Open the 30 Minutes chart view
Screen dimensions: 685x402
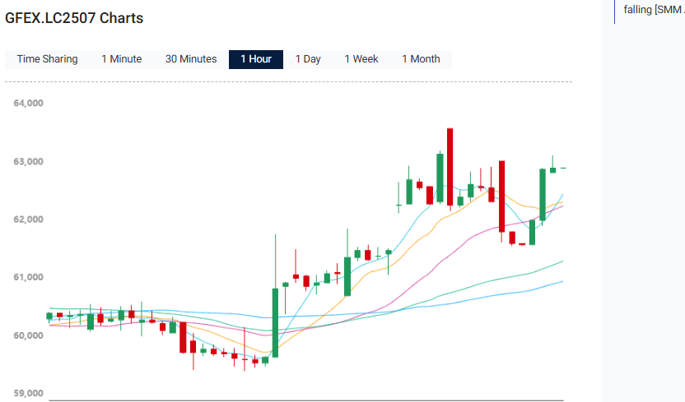(191, 59)
